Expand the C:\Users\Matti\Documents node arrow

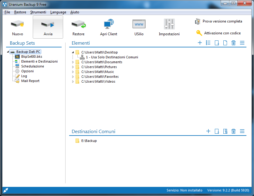[x=73, y=62]
